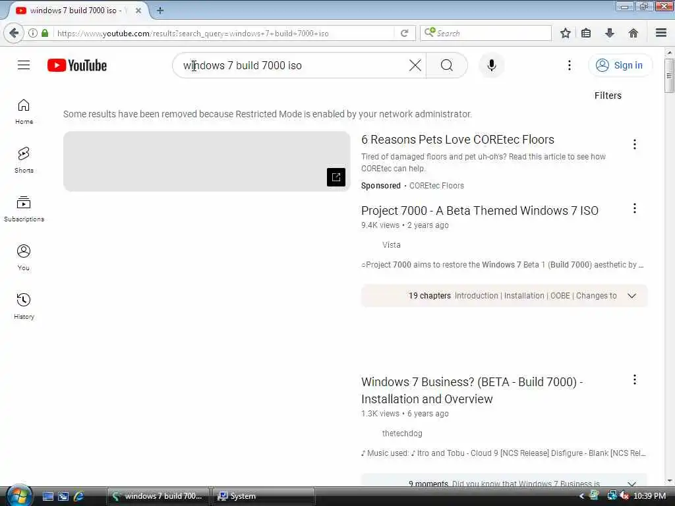
Task: Click the COREtec Floors advertiser name
Action: click(x=436, y=185)
